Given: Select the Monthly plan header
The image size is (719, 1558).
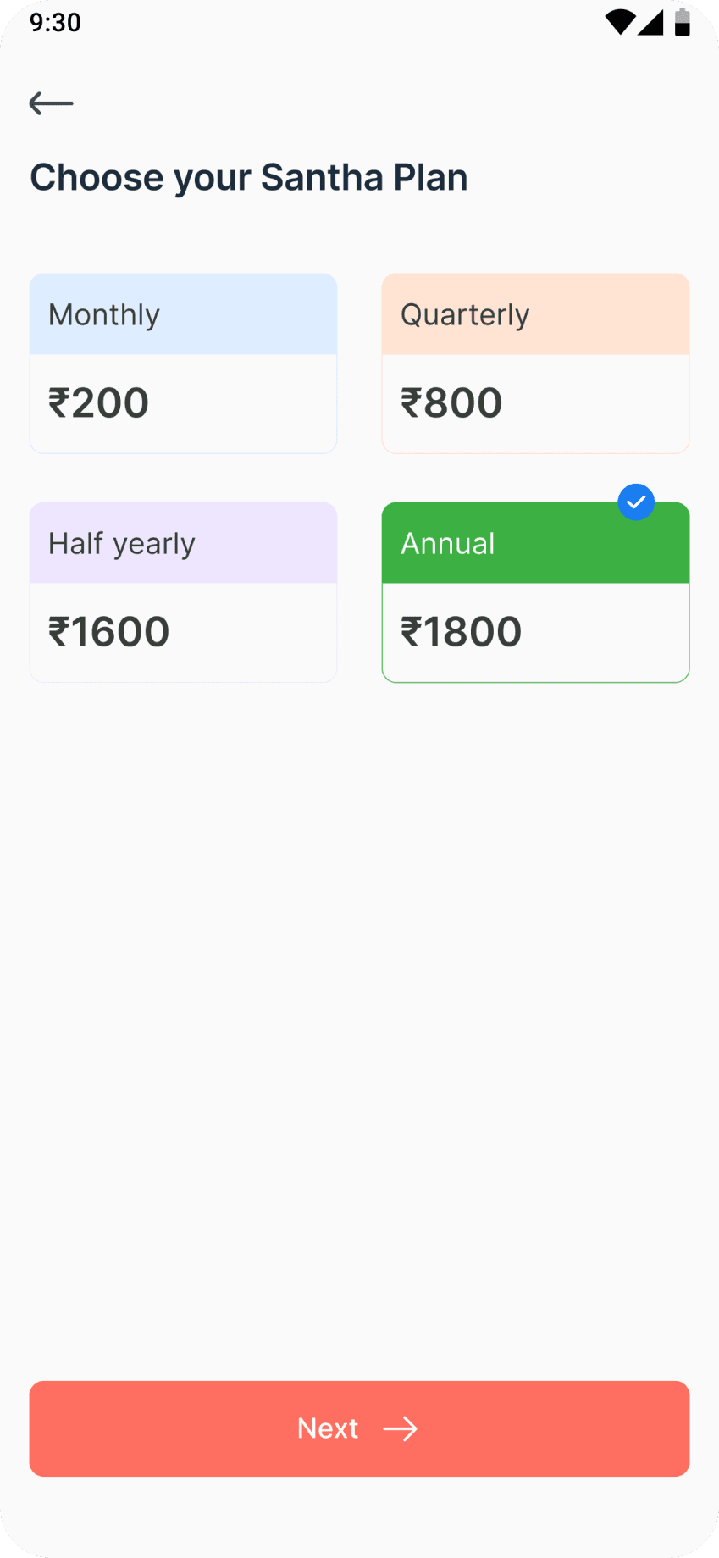Looking at the screenshot, I should tap(183, 314).
